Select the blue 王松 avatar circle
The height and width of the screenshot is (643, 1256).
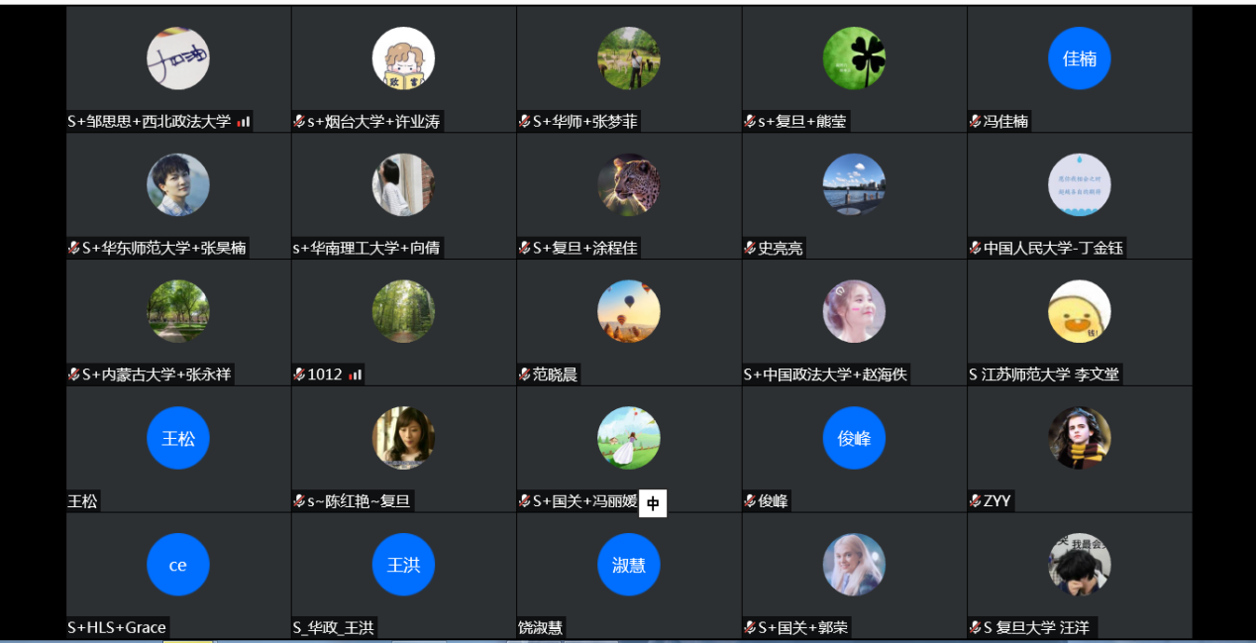tap(178, 438)
